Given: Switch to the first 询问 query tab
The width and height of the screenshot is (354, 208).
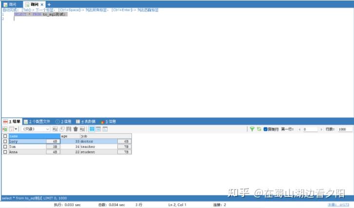Looking at the screenshot, I should pos(10,4).
